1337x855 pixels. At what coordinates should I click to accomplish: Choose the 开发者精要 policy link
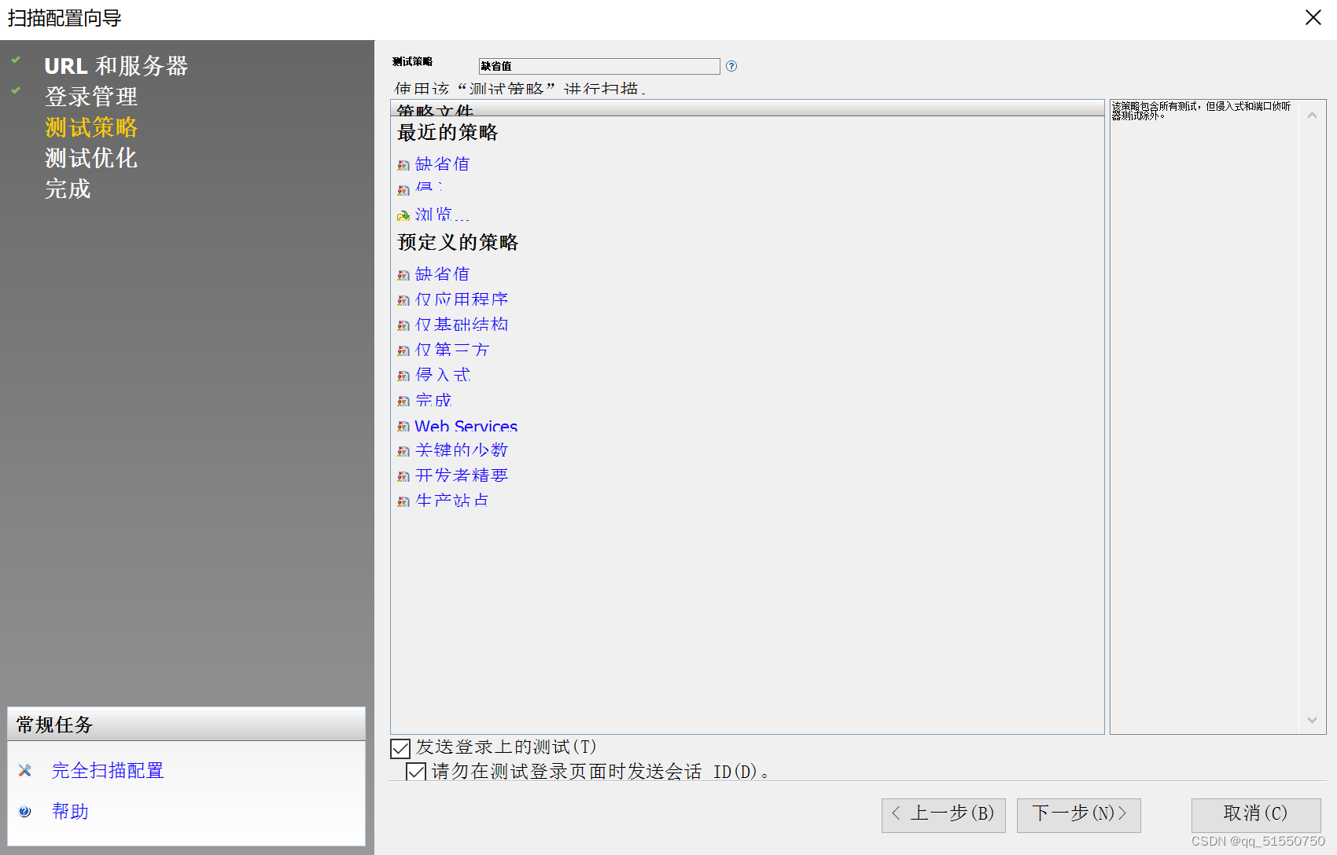(x=462, y=475)
